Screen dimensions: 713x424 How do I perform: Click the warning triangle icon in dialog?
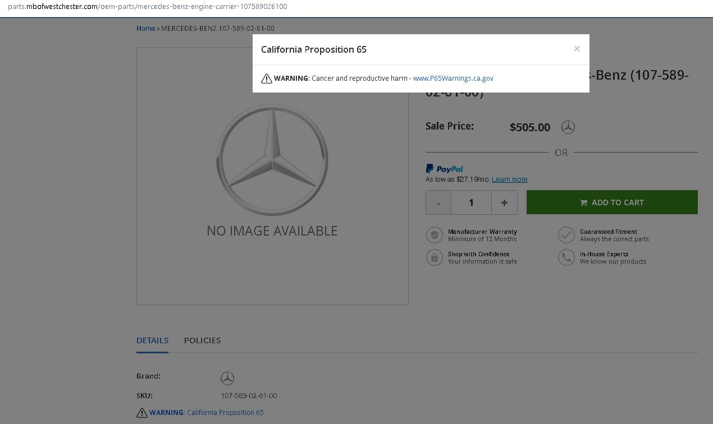coord(267,79)
